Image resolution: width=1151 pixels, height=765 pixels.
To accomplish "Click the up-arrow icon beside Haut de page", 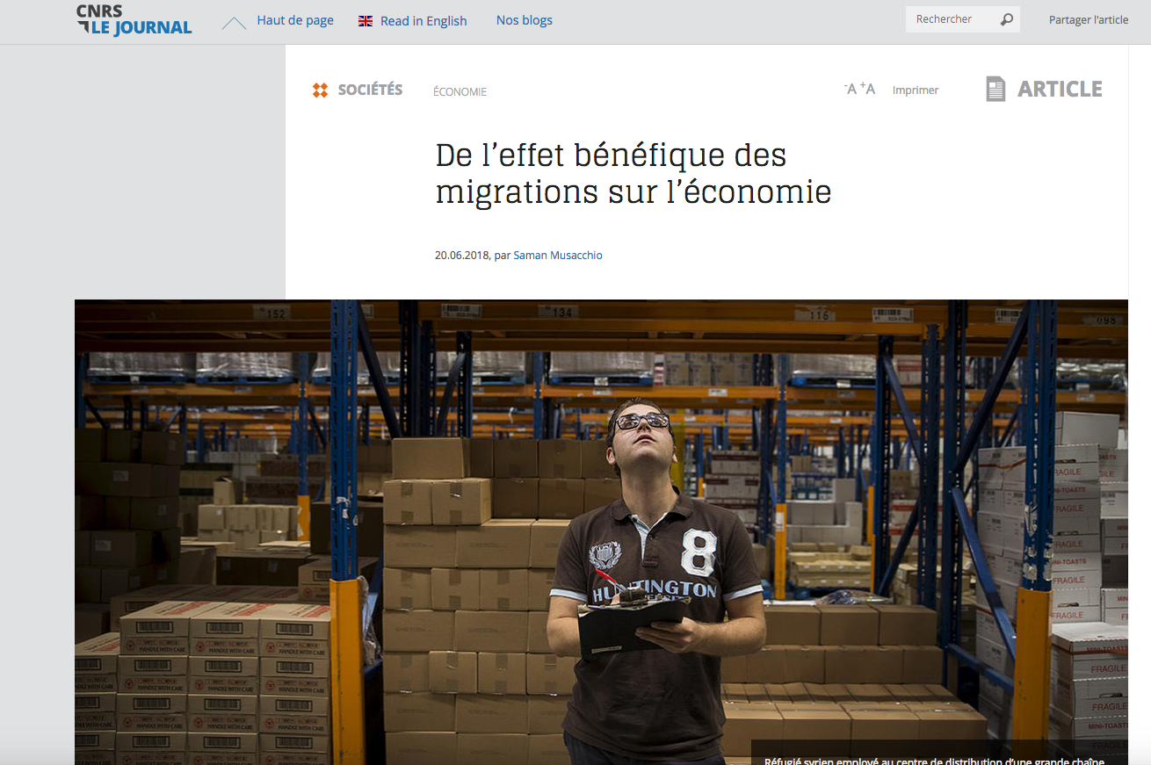I will (x=234, y=23).
